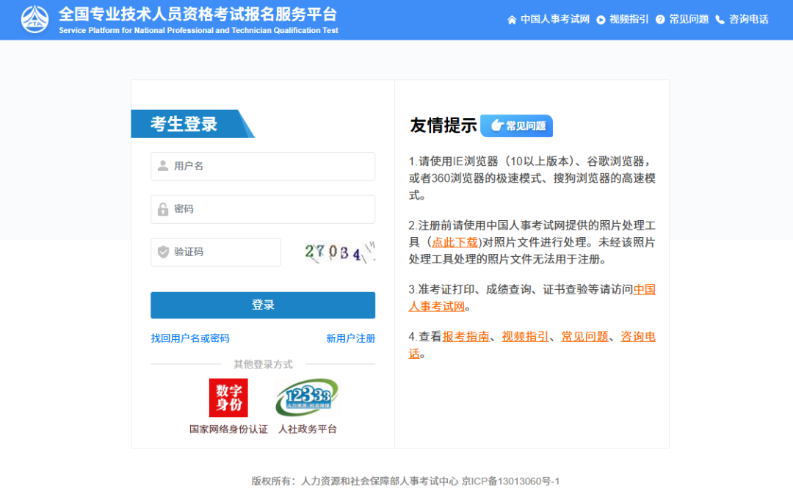Screen dimensions: 793x491
Task: Open 中国人事考试网 in the top navigation
Action: coord(554,20)
